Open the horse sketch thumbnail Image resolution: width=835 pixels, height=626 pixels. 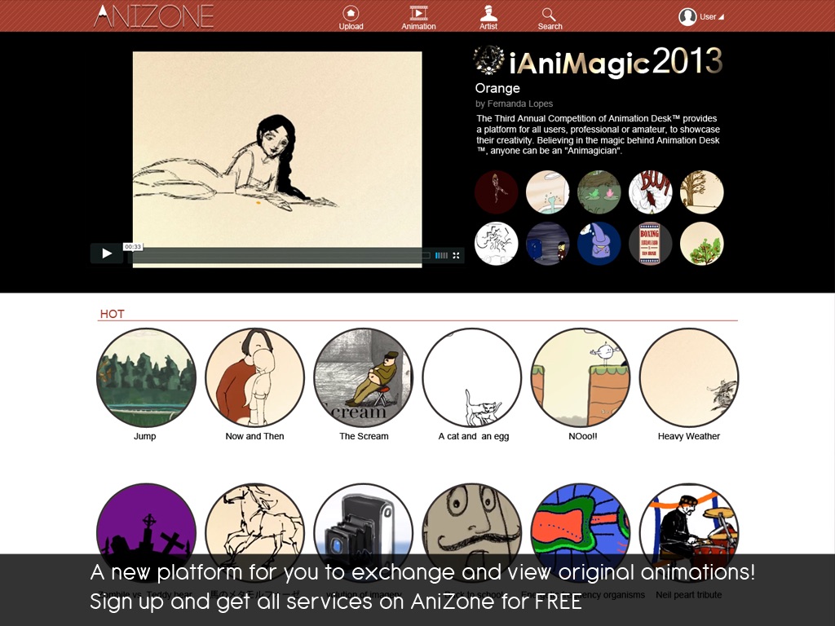pyautogui.click(x=255, y=533)
